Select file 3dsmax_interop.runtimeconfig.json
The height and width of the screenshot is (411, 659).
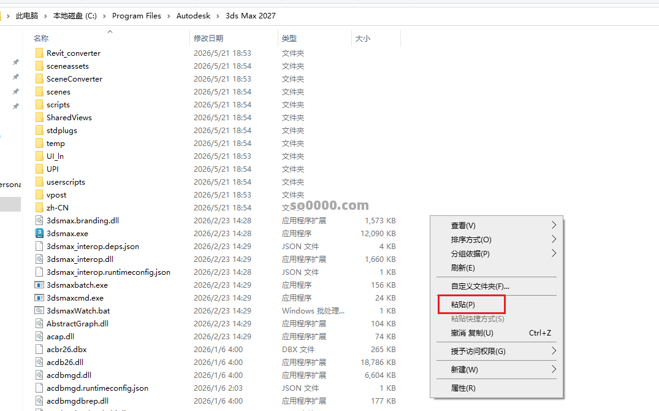coord(109,272)
